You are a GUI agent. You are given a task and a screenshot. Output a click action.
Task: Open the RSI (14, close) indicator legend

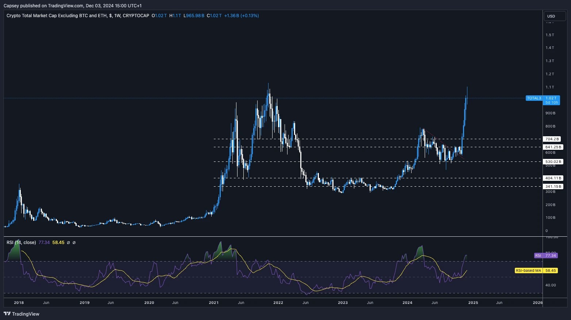[20, 242]
